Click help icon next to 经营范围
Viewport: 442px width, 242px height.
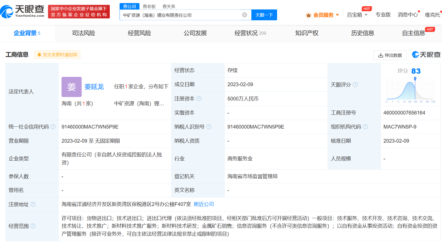click(33, 226)
